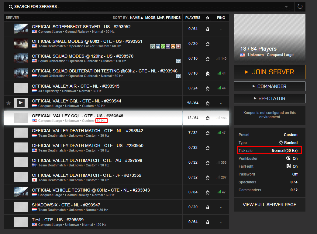Click the star beside the Valley CQL NL server
Screen dimensions: 317x234
[9, 103]
